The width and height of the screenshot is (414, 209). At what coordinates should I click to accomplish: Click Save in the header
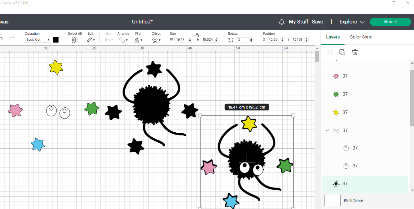click(318, 22)
